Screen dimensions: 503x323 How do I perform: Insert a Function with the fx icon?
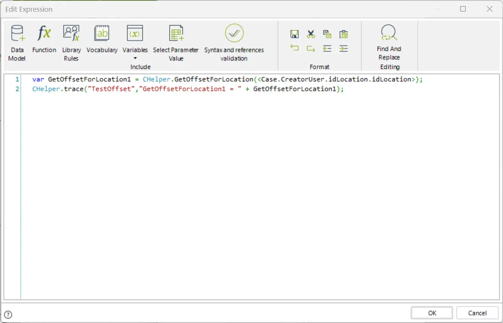coord(44,39)
